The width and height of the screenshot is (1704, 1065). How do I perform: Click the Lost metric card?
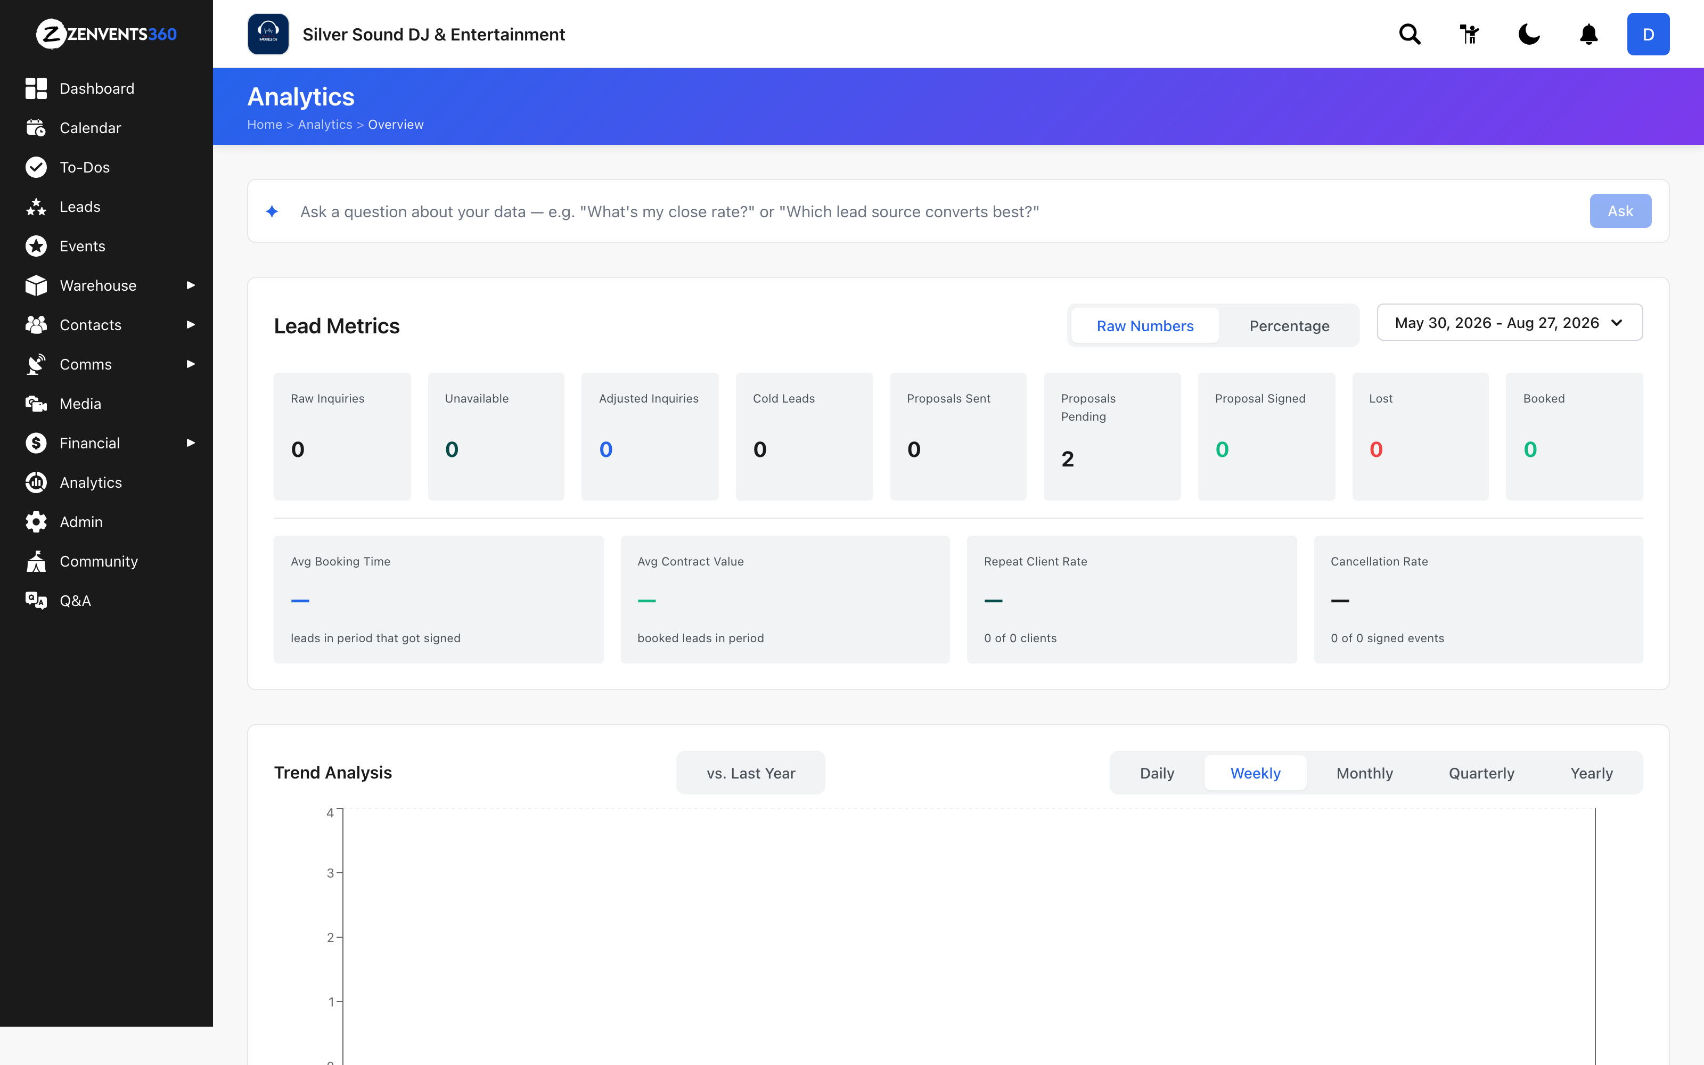[x=1420, y=437]
